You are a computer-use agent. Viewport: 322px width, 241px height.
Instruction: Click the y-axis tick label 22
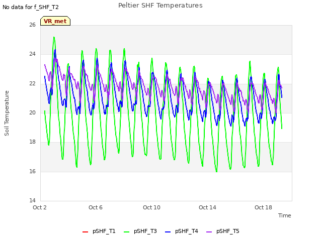(x=32, y=84)
